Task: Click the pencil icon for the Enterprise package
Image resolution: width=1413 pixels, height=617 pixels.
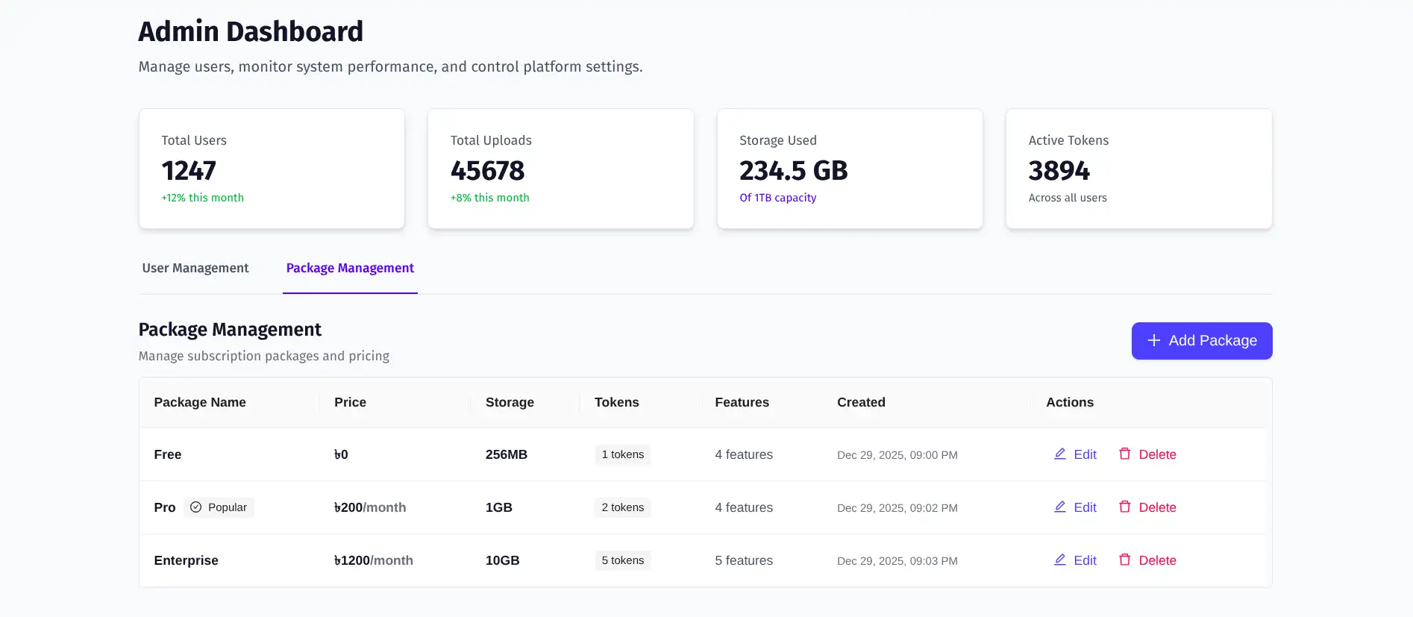Action: pyautogui.click(x=1059, y=560)
